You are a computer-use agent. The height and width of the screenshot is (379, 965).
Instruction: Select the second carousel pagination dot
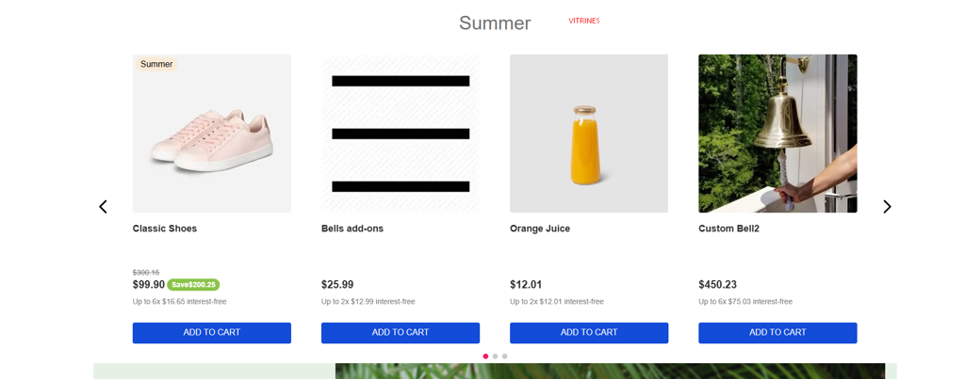(x=495, y=356)
